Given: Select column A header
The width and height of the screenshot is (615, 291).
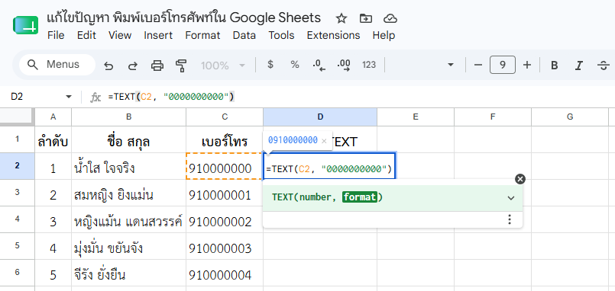Looking at the screenshot, I should tap(53, 117).
